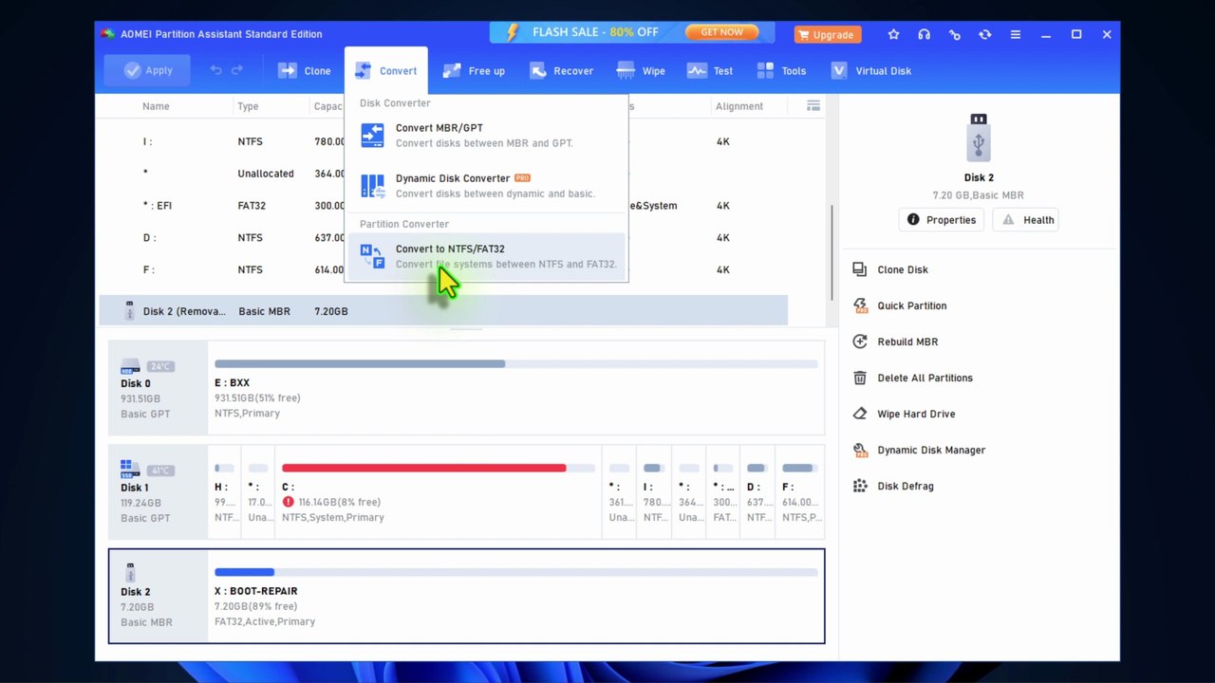Click the AOMEI app logo icon
The width and height of the screenshot is (1215, 683).
tap(105, 34)
